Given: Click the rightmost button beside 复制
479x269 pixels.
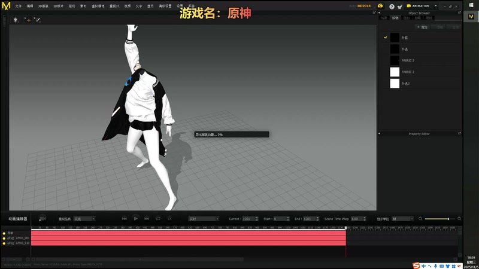Looking at the screenshot, I should pyautogui.click(x=455, y=27).
